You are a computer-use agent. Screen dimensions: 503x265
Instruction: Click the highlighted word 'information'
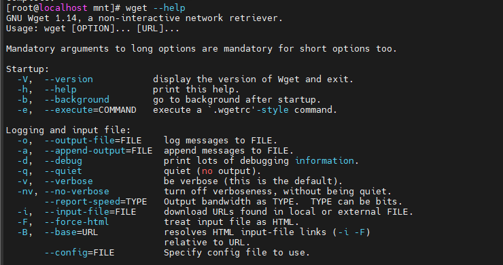tap(324, 161)
